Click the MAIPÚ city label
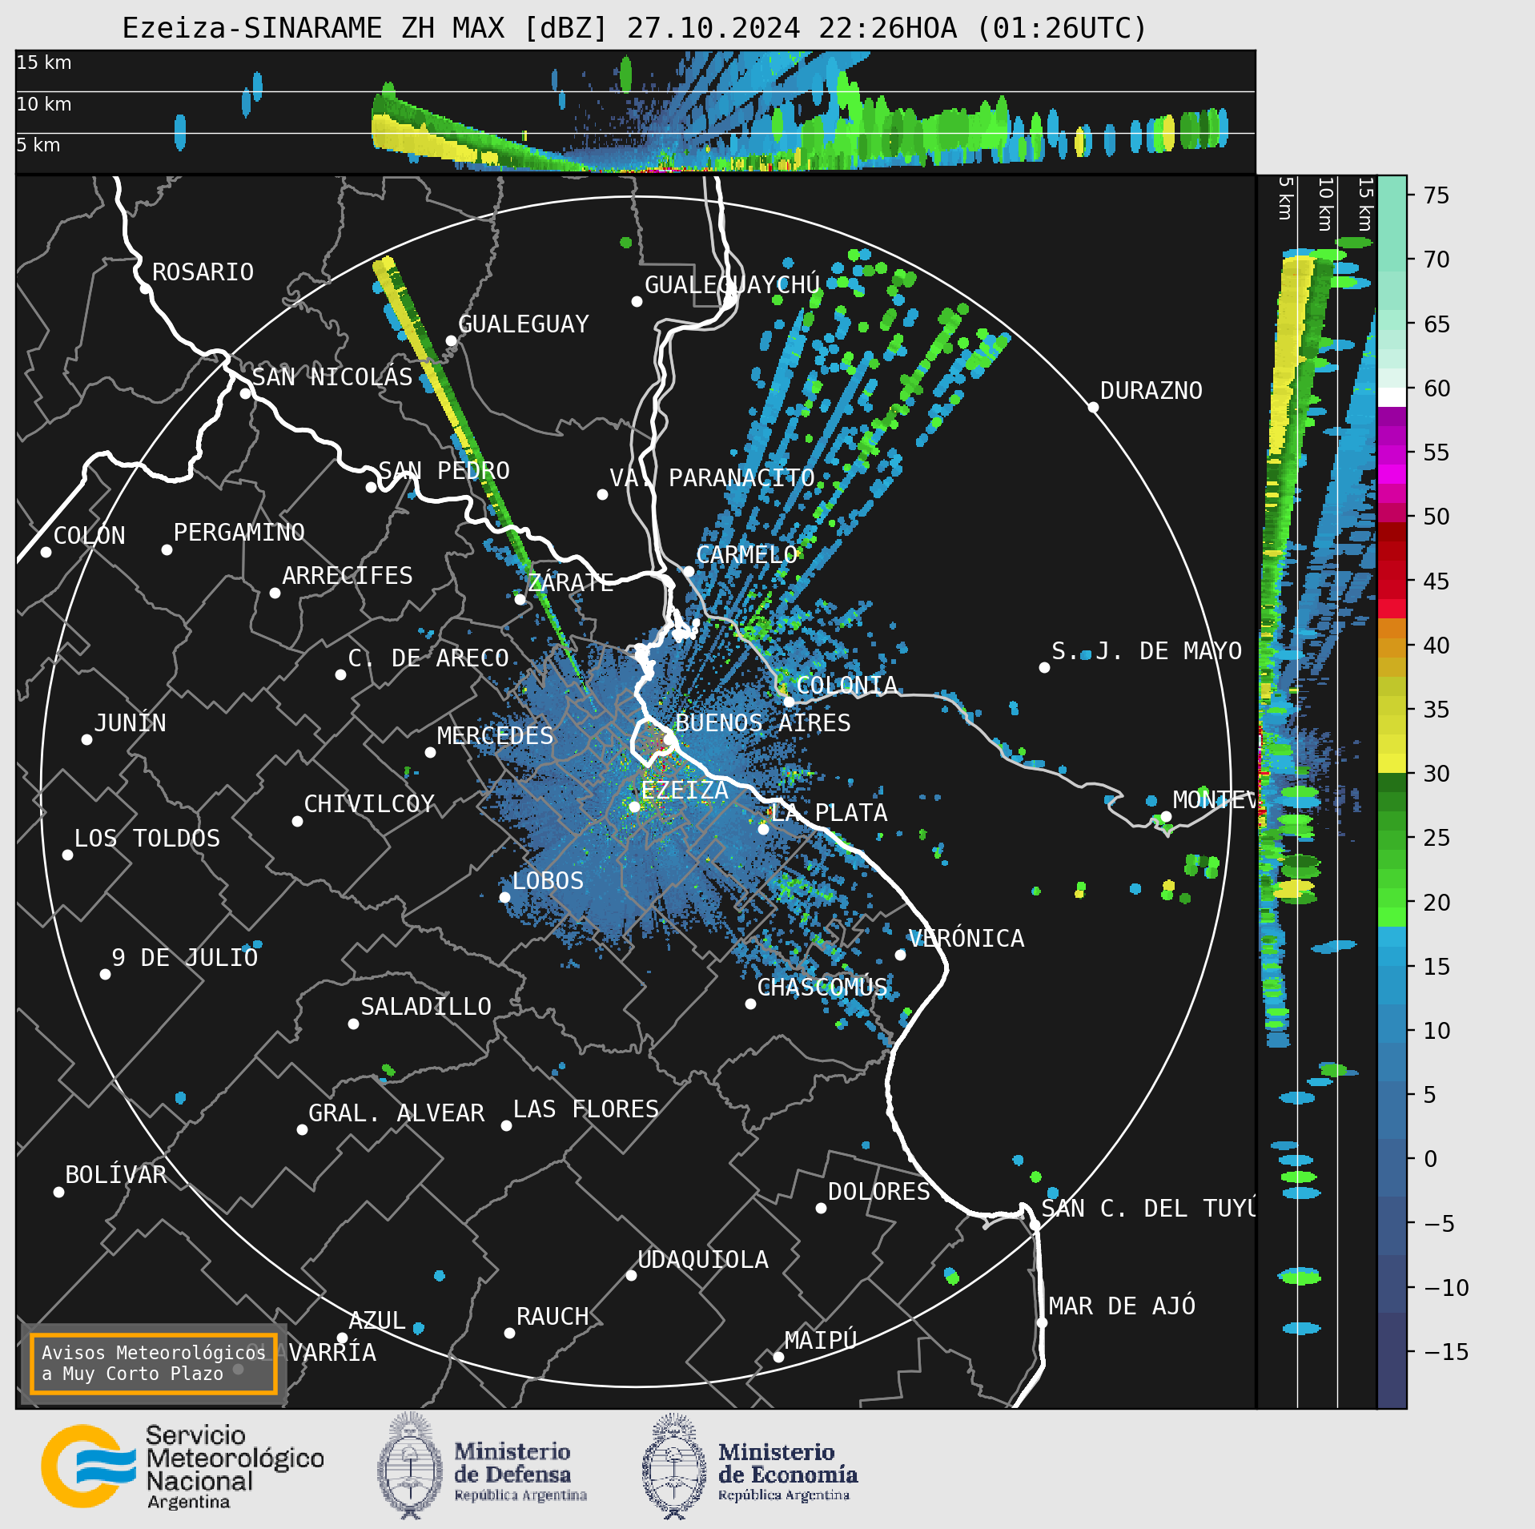This screenshot has width=1535, height=1529. tap(822, 1340)
